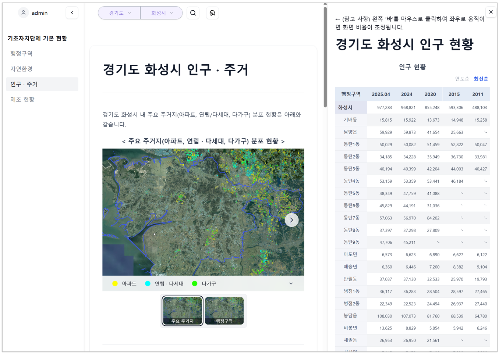Open the 경기도 province dropdown

click(120, 13)
